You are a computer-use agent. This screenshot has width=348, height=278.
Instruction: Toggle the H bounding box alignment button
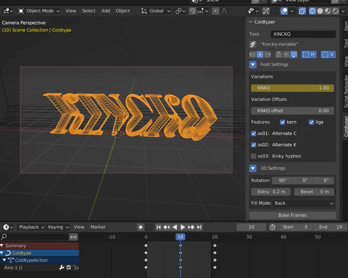(309, 54)
